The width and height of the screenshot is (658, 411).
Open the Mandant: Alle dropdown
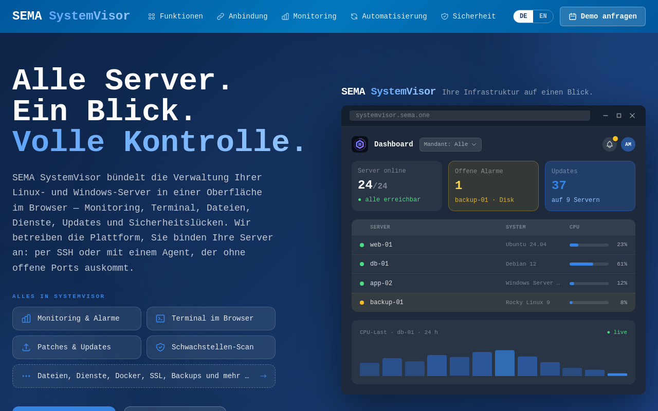point(450,144)
